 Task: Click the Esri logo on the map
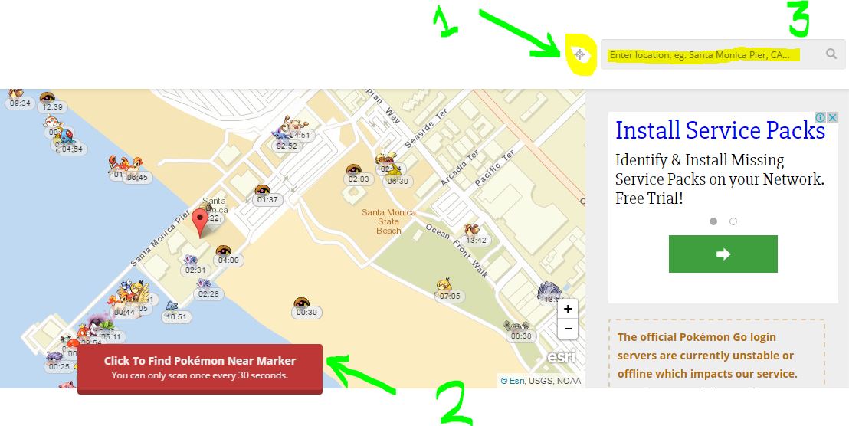[561, 357]
